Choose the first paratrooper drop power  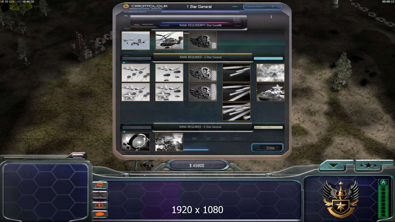pyautogui.click(x=136, y=73)
